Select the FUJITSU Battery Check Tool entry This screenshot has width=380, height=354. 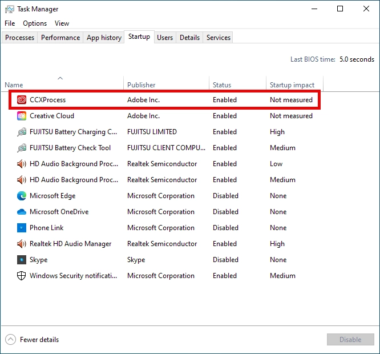[x=70, y=148]
